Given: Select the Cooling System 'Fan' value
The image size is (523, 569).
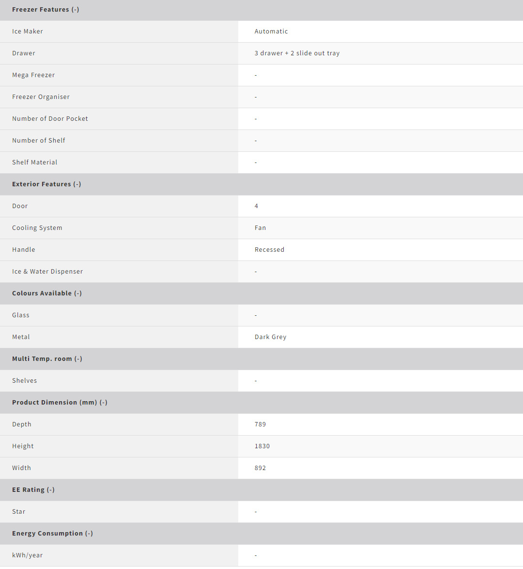Looking at the screenshot, I should [x=260, y=228].
